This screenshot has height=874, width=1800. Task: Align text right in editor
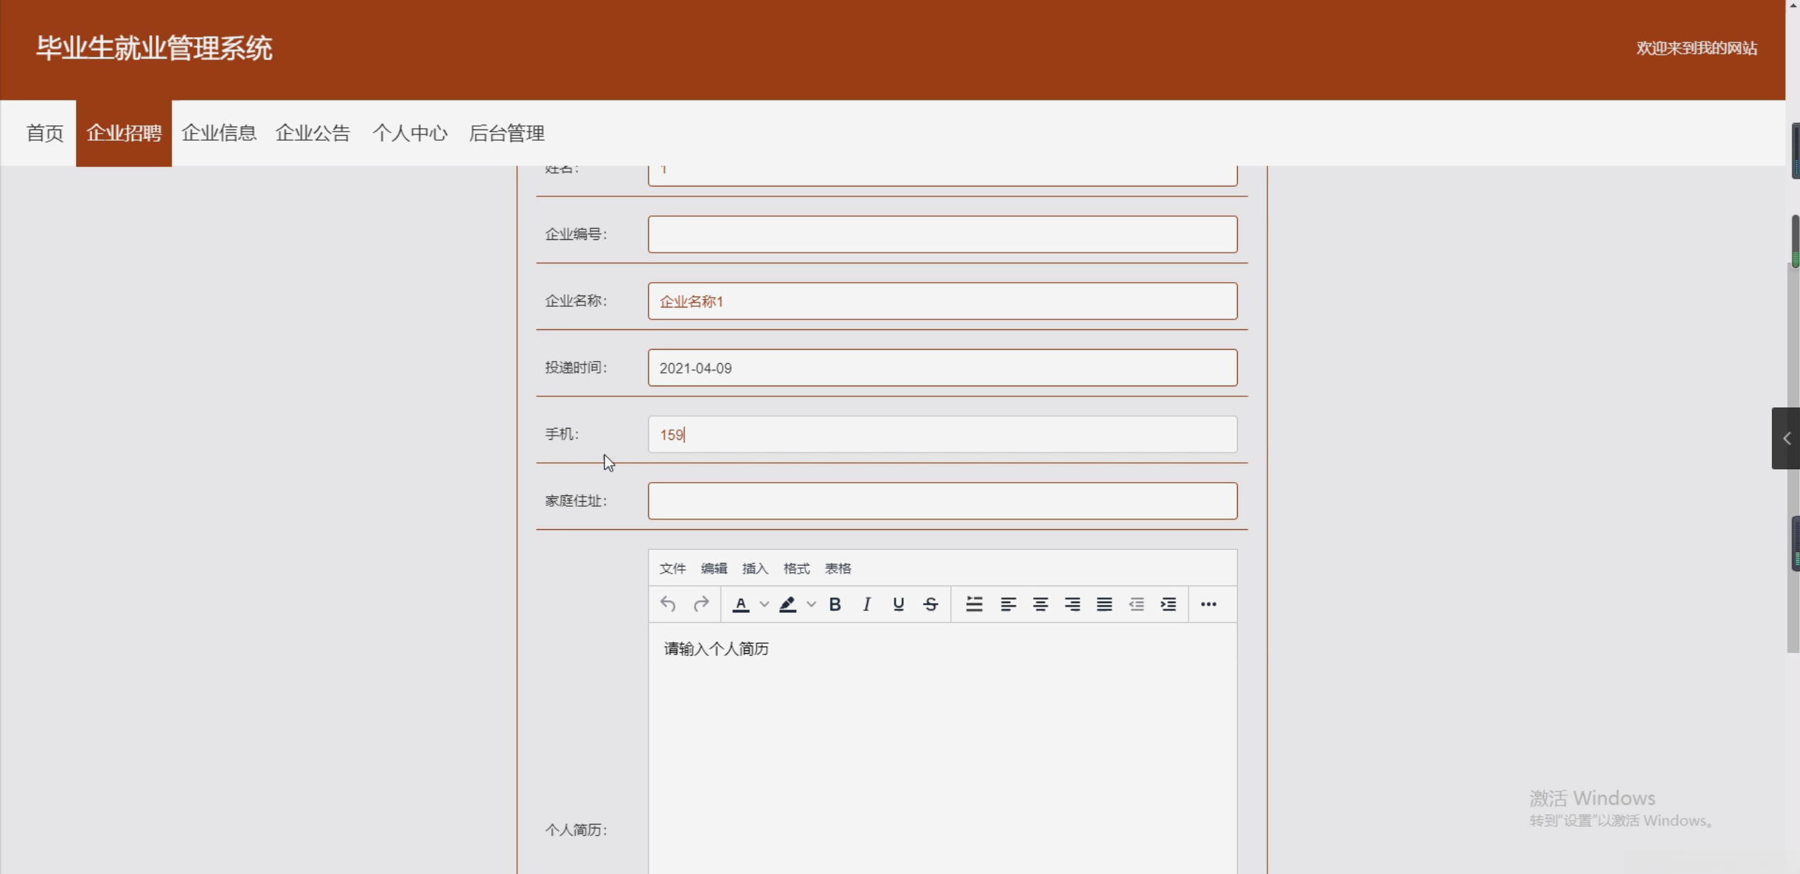pyautogui.click(x=1072, y=604)
